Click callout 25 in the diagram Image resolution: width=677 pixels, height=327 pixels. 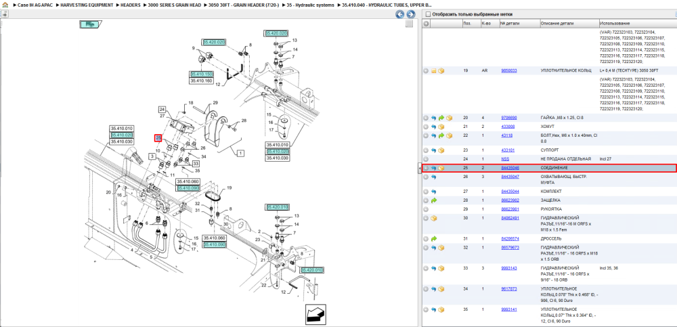(158, 138)
